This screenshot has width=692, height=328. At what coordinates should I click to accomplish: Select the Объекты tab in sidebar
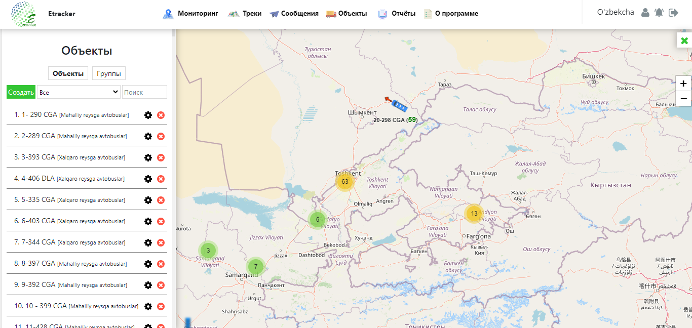(68, 73)
